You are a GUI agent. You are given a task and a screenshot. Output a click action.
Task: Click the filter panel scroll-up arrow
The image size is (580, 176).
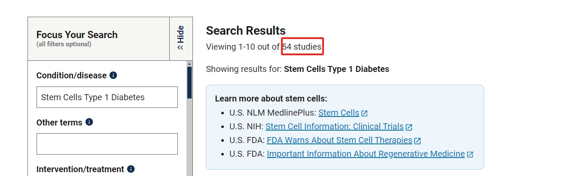click(189, 64)
